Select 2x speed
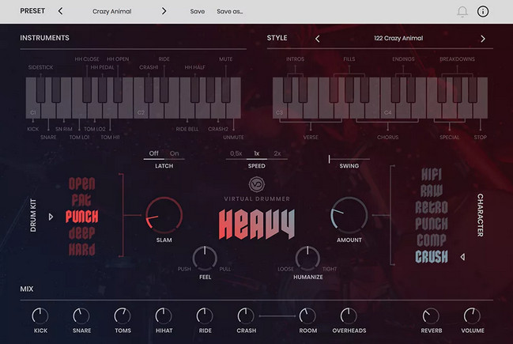Image resolution: width=513 pixels, height=344 pixels. [277, 153]
